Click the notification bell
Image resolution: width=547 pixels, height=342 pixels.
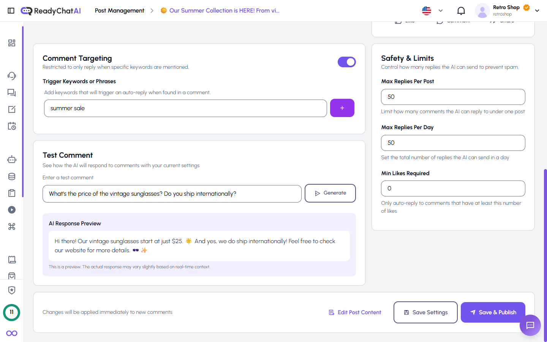461,10
